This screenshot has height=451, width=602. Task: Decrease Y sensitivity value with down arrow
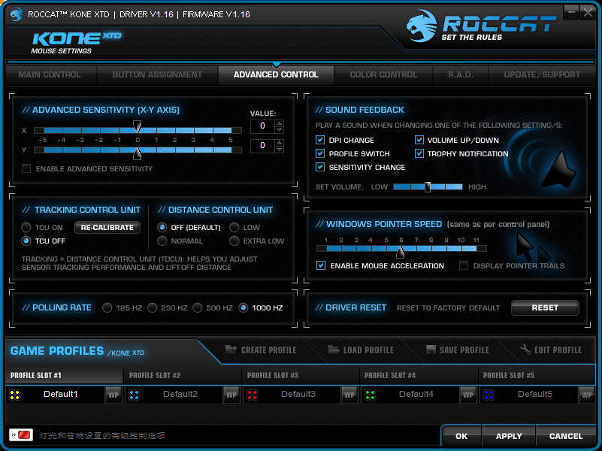(280, 149)
